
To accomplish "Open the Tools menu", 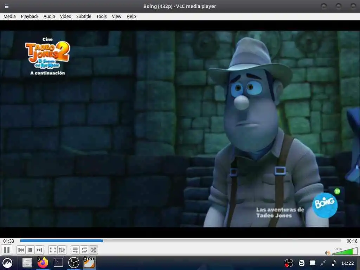I will coord(102,16).
